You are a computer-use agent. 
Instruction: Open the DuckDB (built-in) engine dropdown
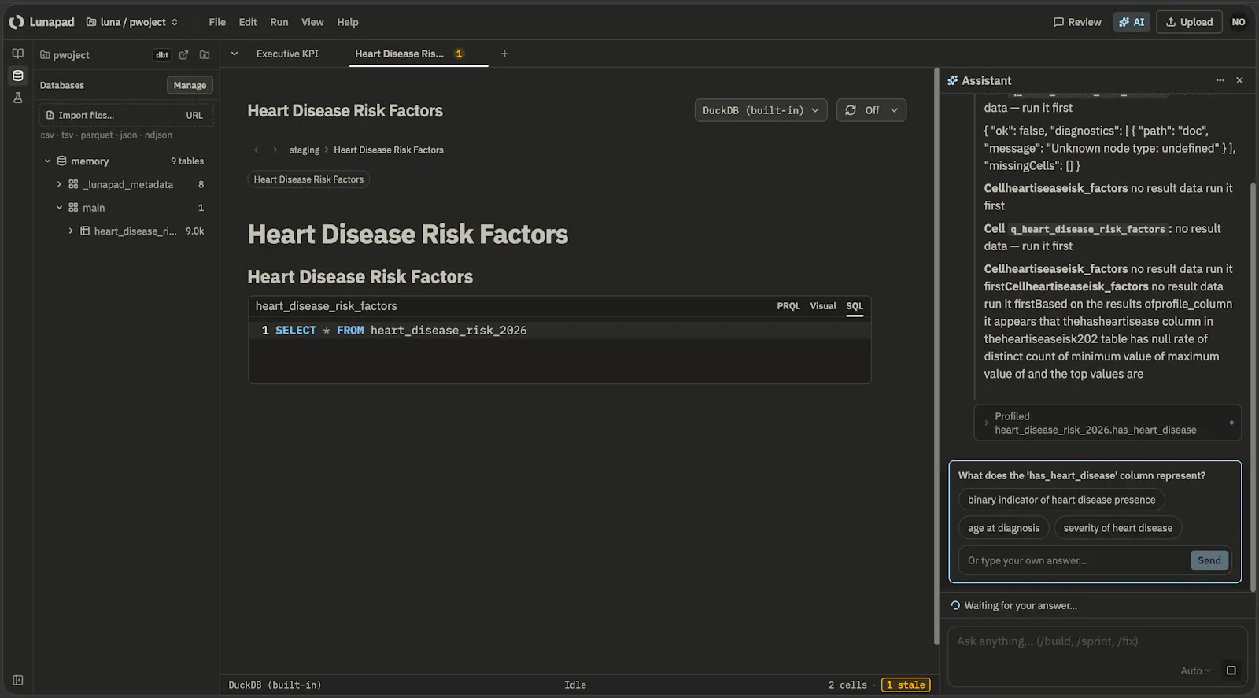[x=761, y=110]
